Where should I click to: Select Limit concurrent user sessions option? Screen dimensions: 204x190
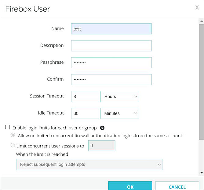13,146
